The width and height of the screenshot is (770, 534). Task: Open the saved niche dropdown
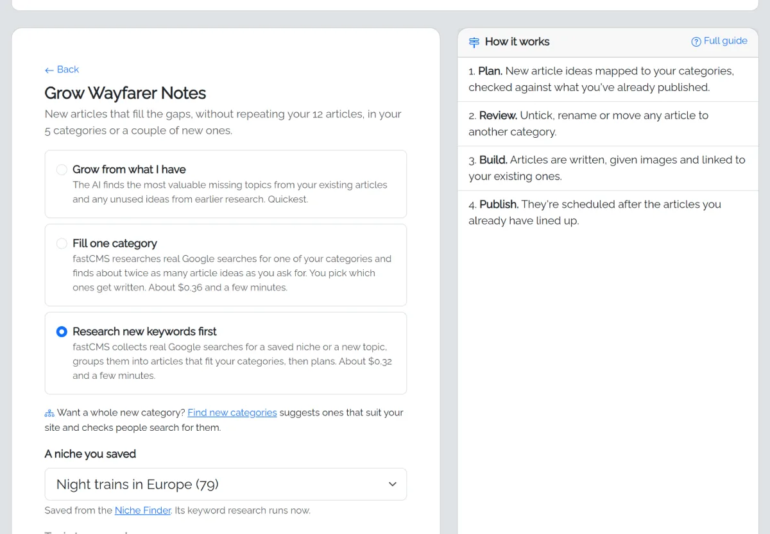[x=226, y=484]
